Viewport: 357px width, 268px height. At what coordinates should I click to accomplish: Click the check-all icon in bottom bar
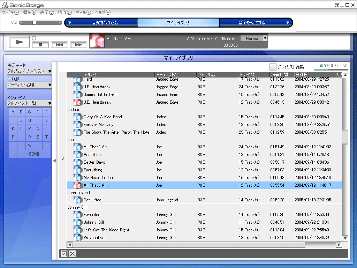(x=64, y=254)
